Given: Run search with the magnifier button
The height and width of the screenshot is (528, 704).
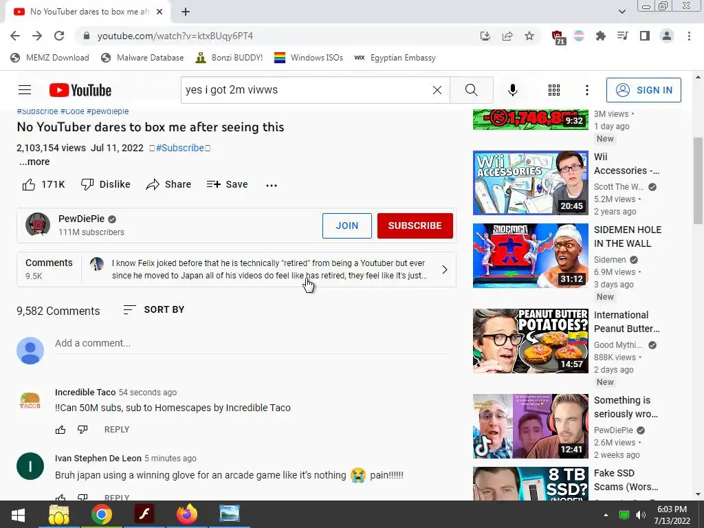Looking at the screenshot, I should tap(472, 90).
